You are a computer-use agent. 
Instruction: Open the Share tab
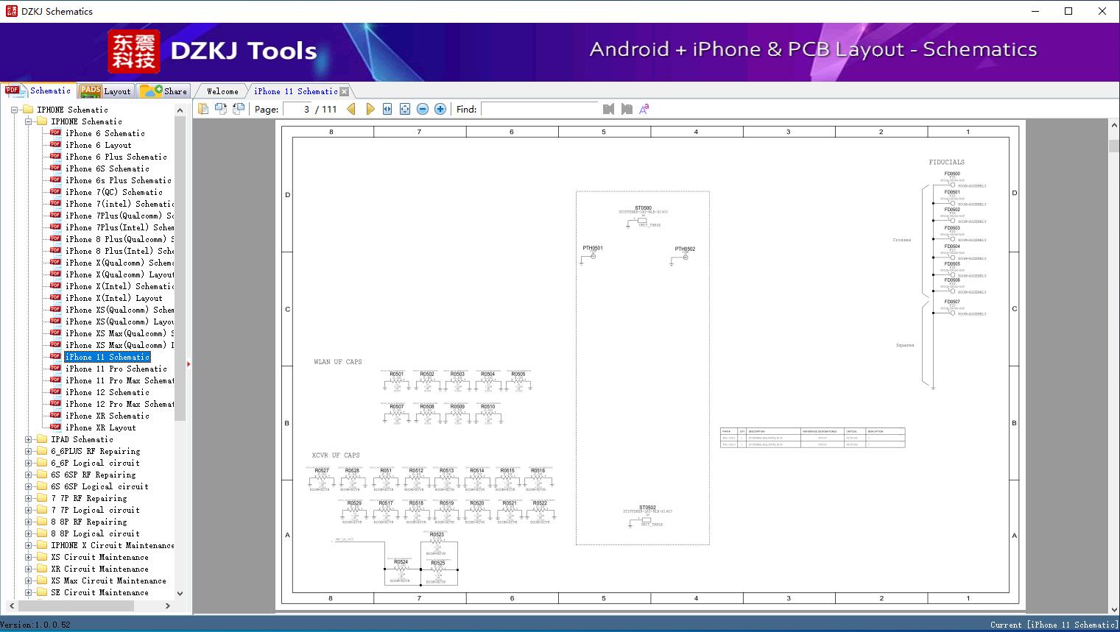[x=164, y=91]
